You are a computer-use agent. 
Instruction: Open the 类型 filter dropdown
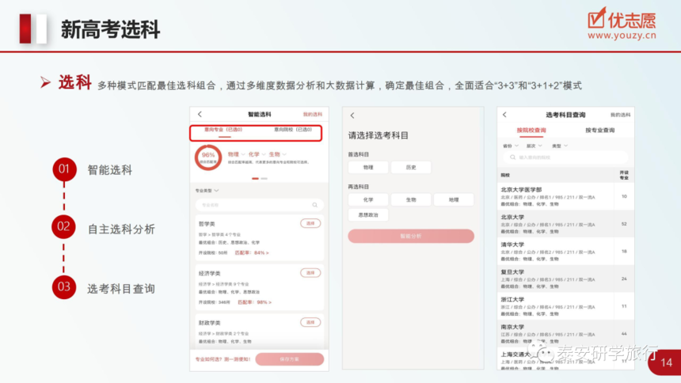click(560, 146)
